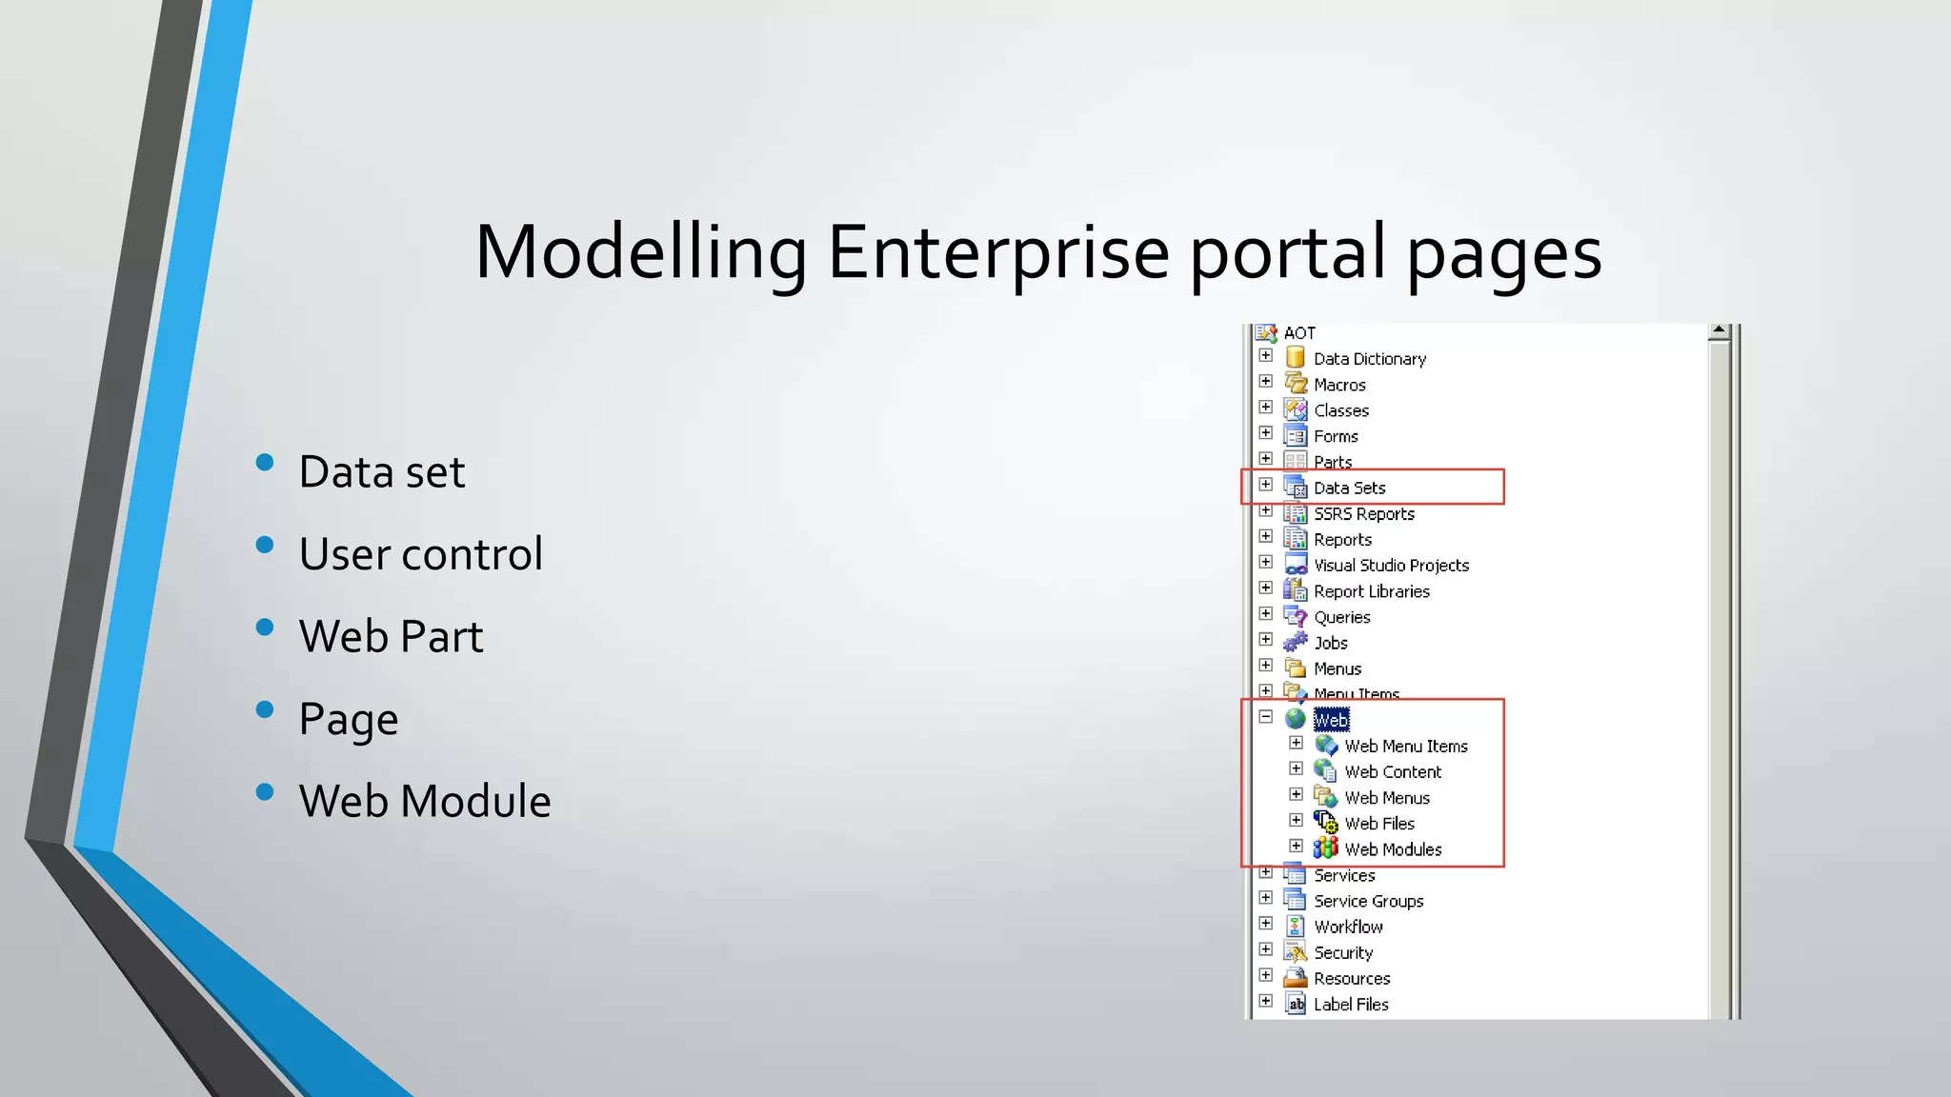This screenshot has width=1951, height=1097.
Task: Expand the Macros node
Action: click(x=1266, y=381)
